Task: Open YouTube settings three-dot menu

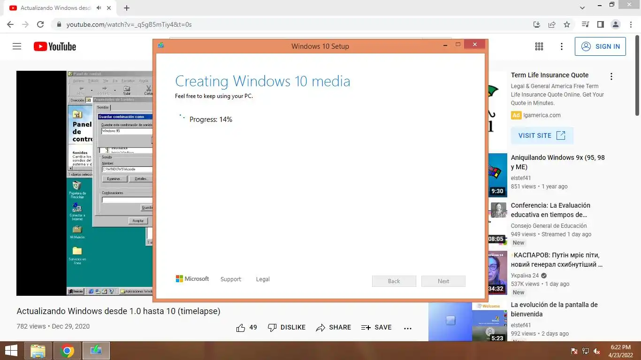Action: (x=562, y=46)
